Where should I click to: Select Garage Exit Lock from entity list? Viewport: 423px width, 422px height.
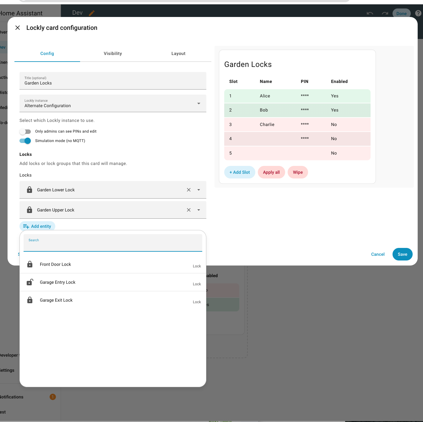[x=113, y=300]
